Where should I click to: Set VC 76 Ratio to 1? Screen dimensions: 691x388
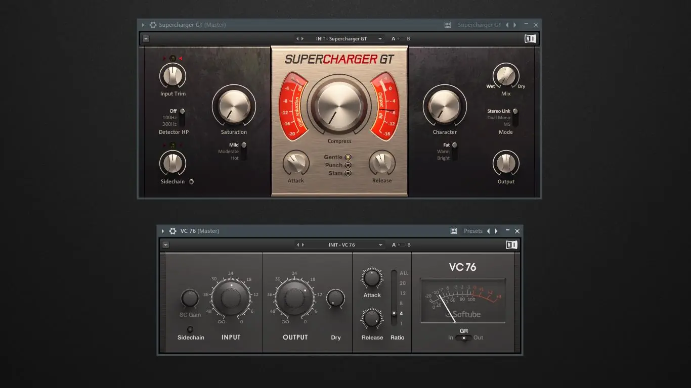402,324
